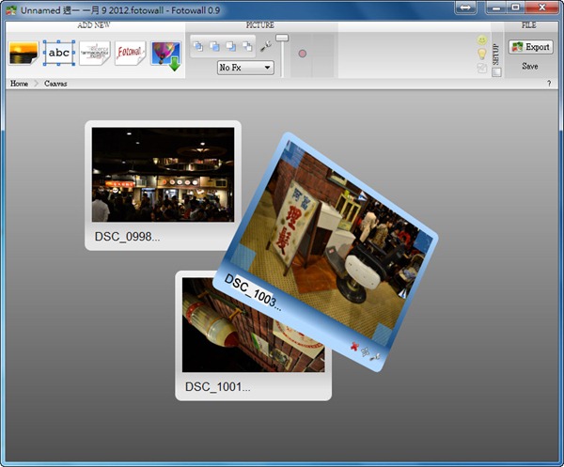Open picture properties with the wrench icon
564x467 pixels.
point(265,45)
